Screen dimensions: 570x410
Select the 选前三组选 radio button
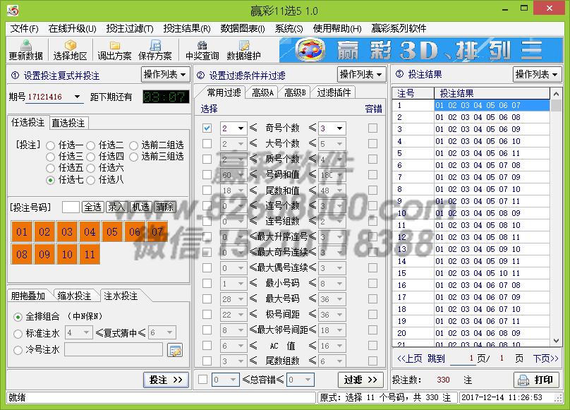[x=134, y=157]
